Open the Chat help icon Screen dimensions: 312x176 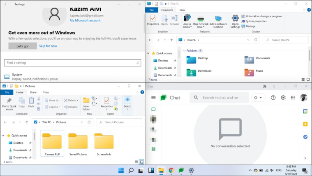[x=273, y=98]
